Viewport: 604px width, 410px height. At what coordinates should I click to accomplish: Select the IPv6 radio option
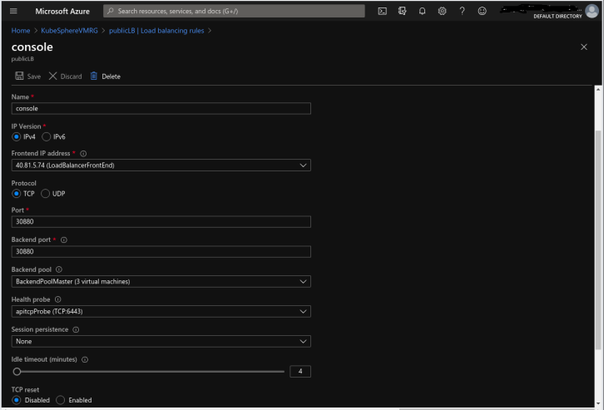pos(47,136)
